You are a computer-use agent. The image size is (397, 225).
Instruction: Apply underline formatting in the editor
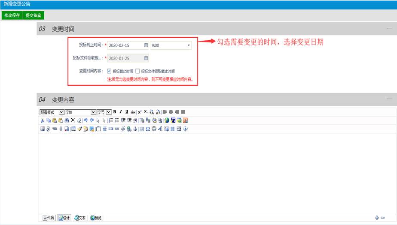[127, 112]
